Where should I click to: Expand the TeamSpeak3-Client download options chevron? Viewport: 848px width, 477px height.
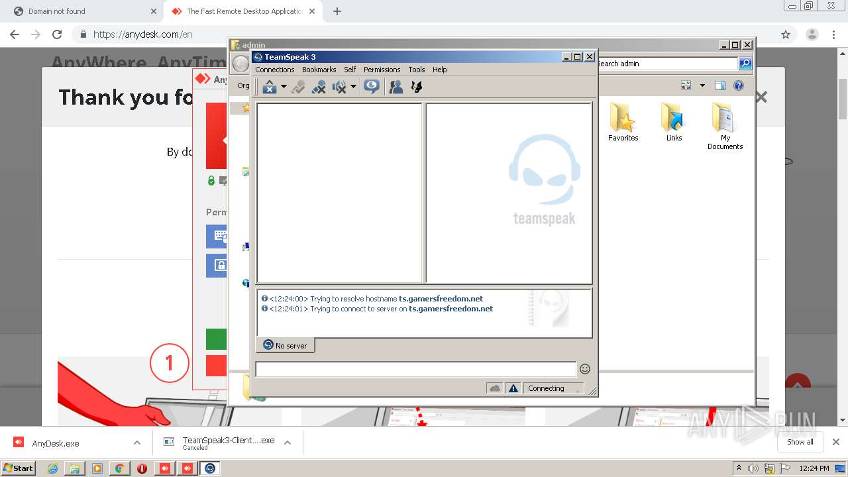click(288, 443)
